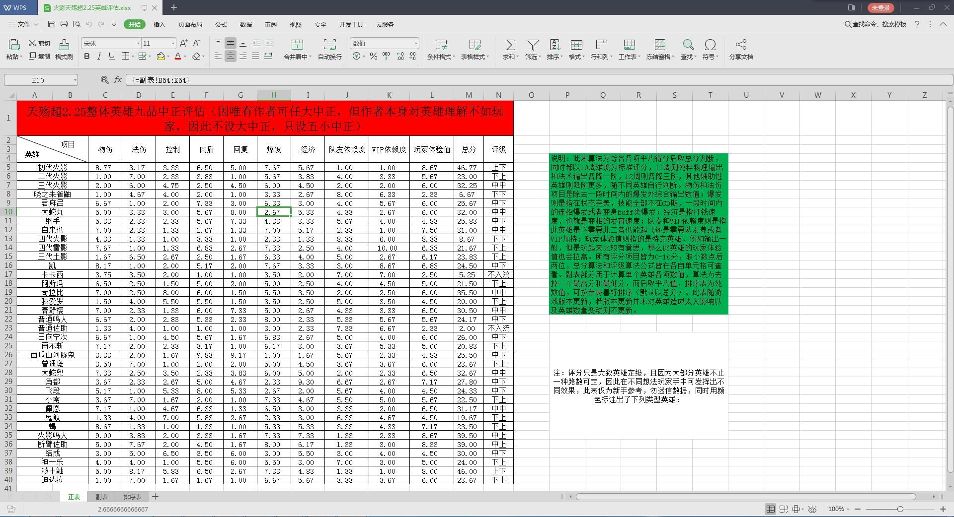Open the Insert (插入) ribbon tab
The height and width of the screenshot is (517, 954).
159,24
